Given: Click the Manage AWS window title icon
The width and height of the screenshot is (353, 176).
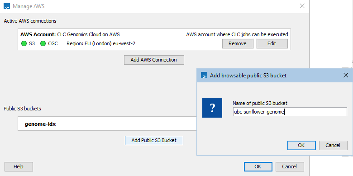Looking at the screenshot, I should click(x=7, y=6).
